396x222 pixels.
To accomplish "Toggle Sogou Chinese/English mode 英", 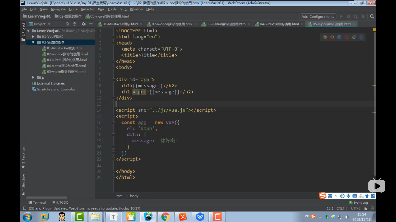I will pyautogui.click(x=330, y=196).
